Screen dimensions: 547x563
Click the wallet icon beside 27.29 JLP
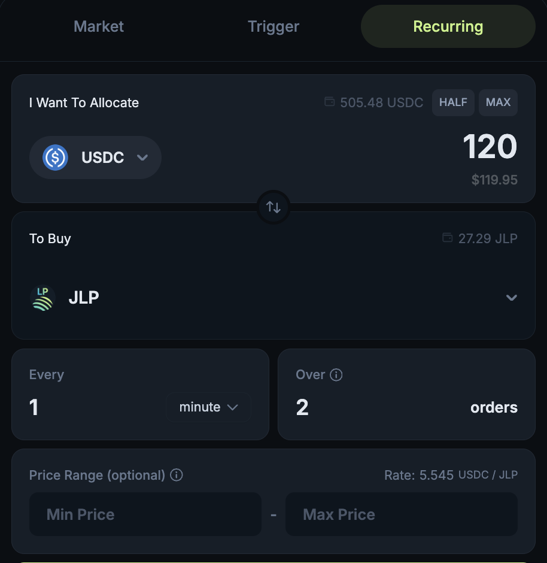pyautogui.click(x=447, y=238)
